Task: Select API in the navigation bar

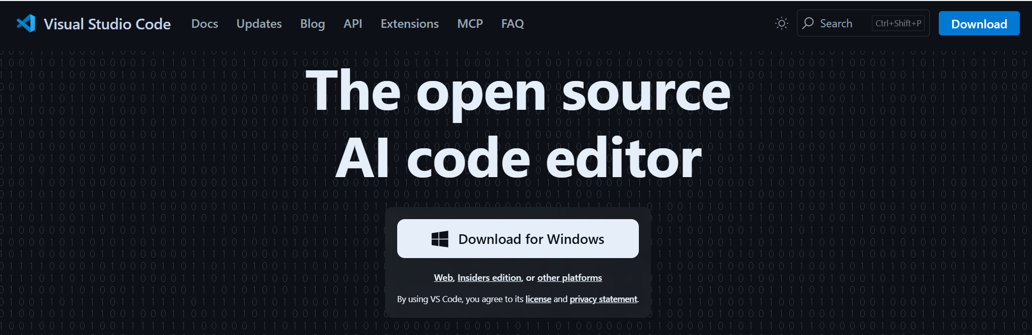Action: pyautogui.click(x=353, y=24)
